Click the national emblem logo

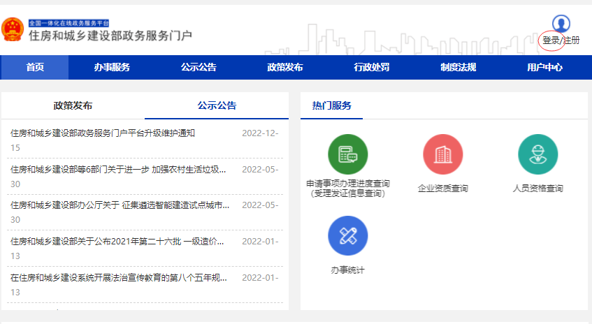tap(13, 30)
